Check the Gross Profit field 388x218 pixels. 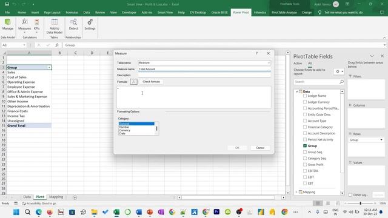tap(305, 164)
